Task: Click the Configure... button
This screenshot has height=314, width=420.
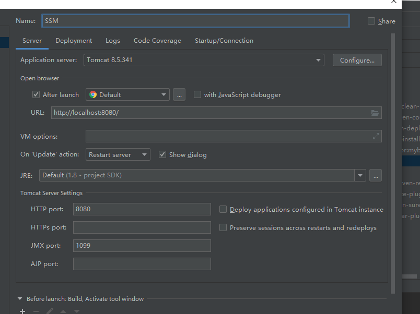Action: click(x=357, y=60)
